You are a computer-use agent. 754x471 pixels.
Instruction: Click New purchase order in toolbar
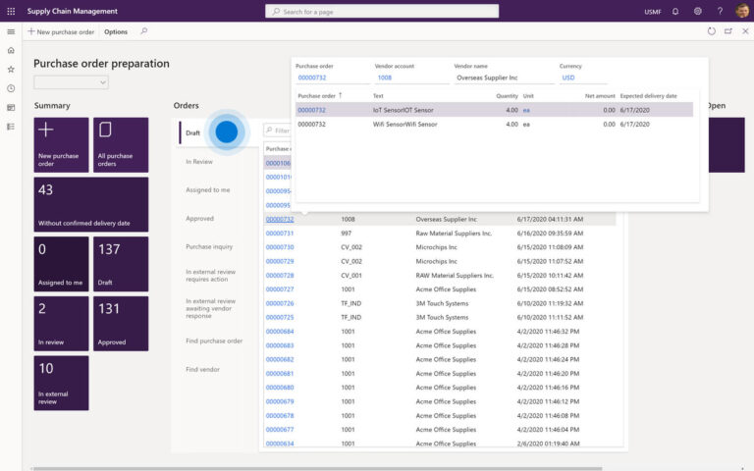coord(61,31)
